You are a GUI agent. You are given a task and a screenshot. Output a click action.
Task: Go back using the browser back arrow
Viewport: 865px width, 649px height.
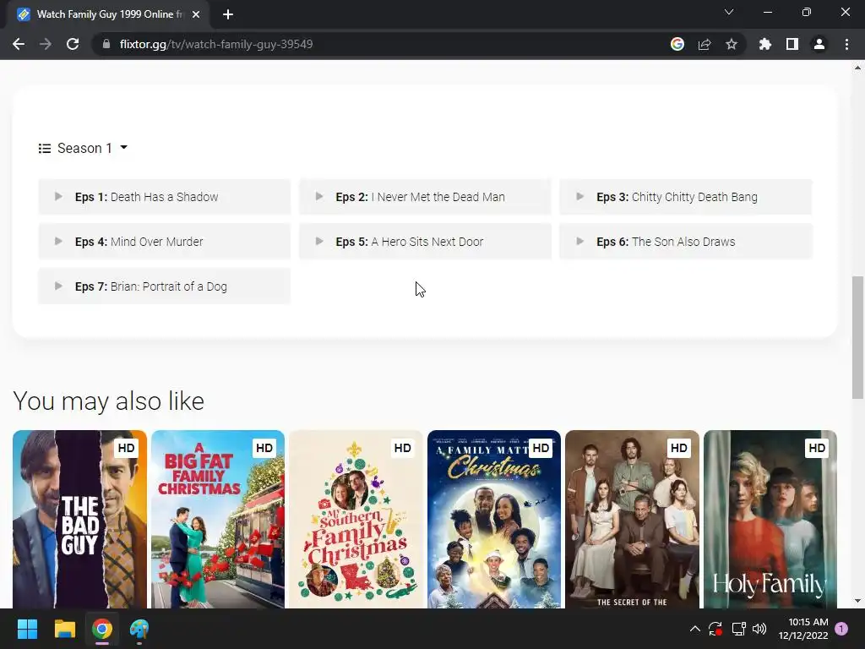[19, 44]
